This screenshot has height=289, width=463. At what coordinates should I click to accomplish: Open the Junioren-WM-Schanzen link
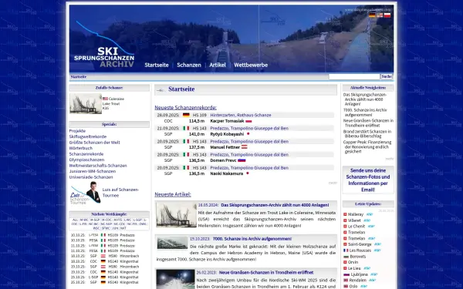pos(93,171)
